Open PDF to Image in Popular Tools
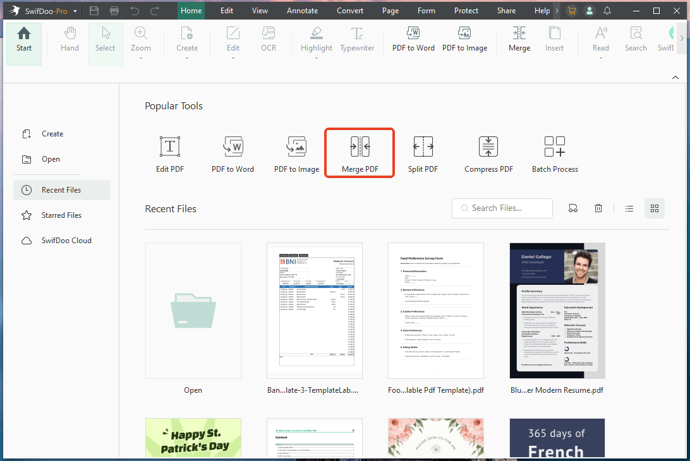 [x=296, y=154]
